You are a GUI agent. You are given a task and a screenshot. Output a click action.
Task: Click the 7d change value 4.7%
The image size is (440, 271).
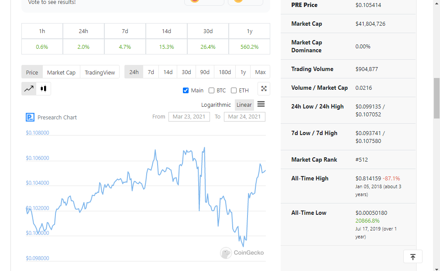(x=125, y=47)
